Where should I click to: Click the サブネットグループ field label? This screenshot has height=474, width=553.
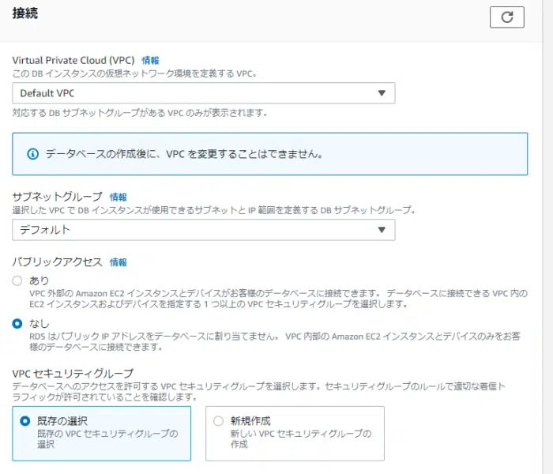pos(58,197)
